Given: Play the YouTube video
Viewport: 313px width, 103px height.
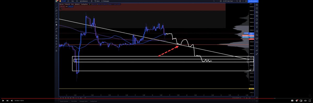Looking at the screenshot, I should [x=3, y=100].
